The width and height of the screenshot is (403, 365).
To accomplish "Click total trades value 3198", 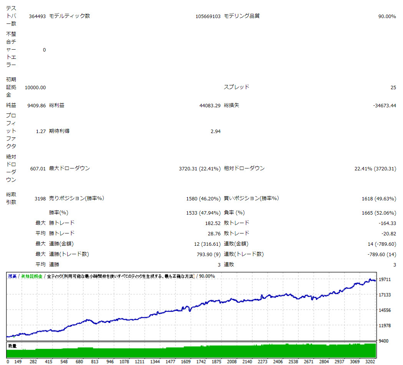I will click(40, 198).
